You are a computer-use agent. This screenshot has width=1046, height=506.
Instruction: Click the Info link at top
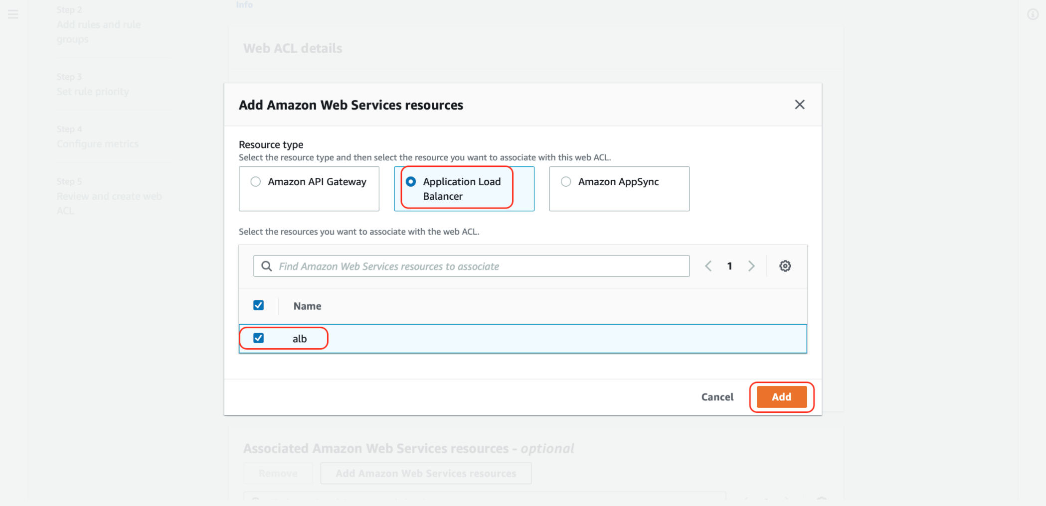[x=244, y=4]
